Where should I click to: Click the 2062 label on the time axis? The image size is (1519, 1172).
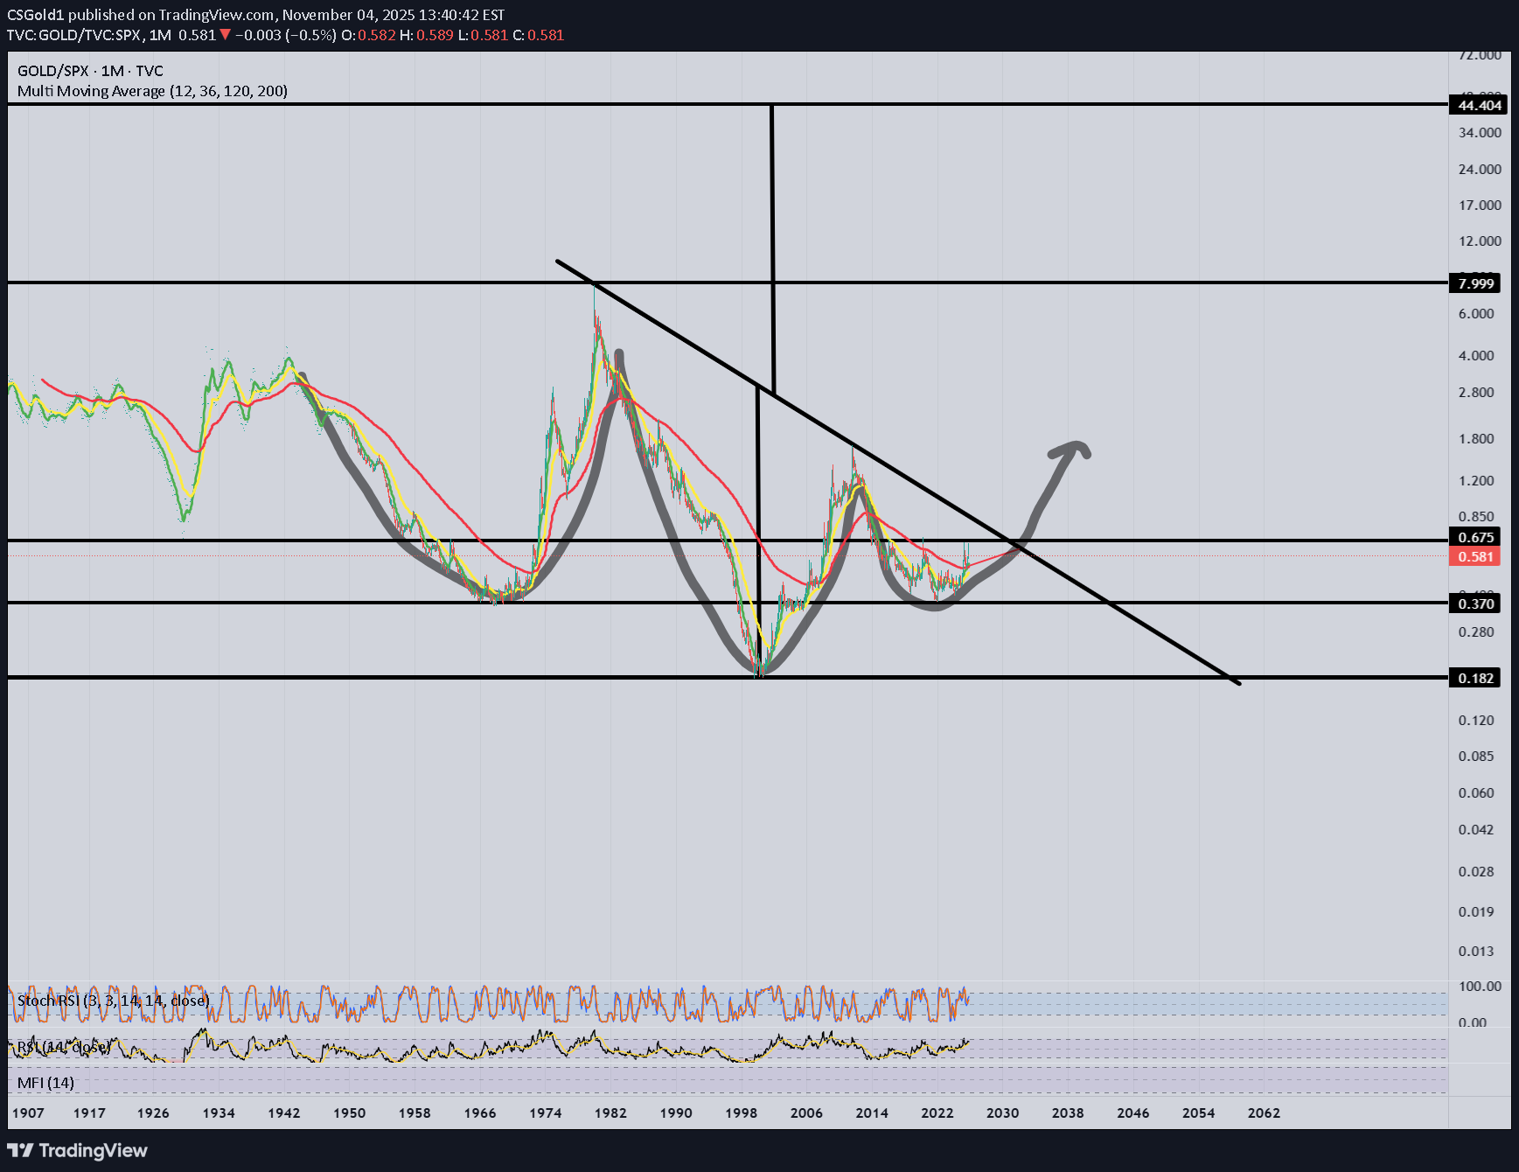click(x=1263, y=1113)
